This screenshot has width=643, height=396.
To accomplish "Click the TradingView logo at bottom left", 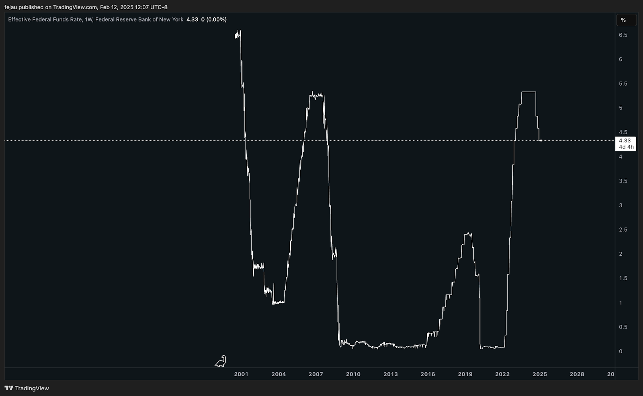I will (x=27, y=388).
